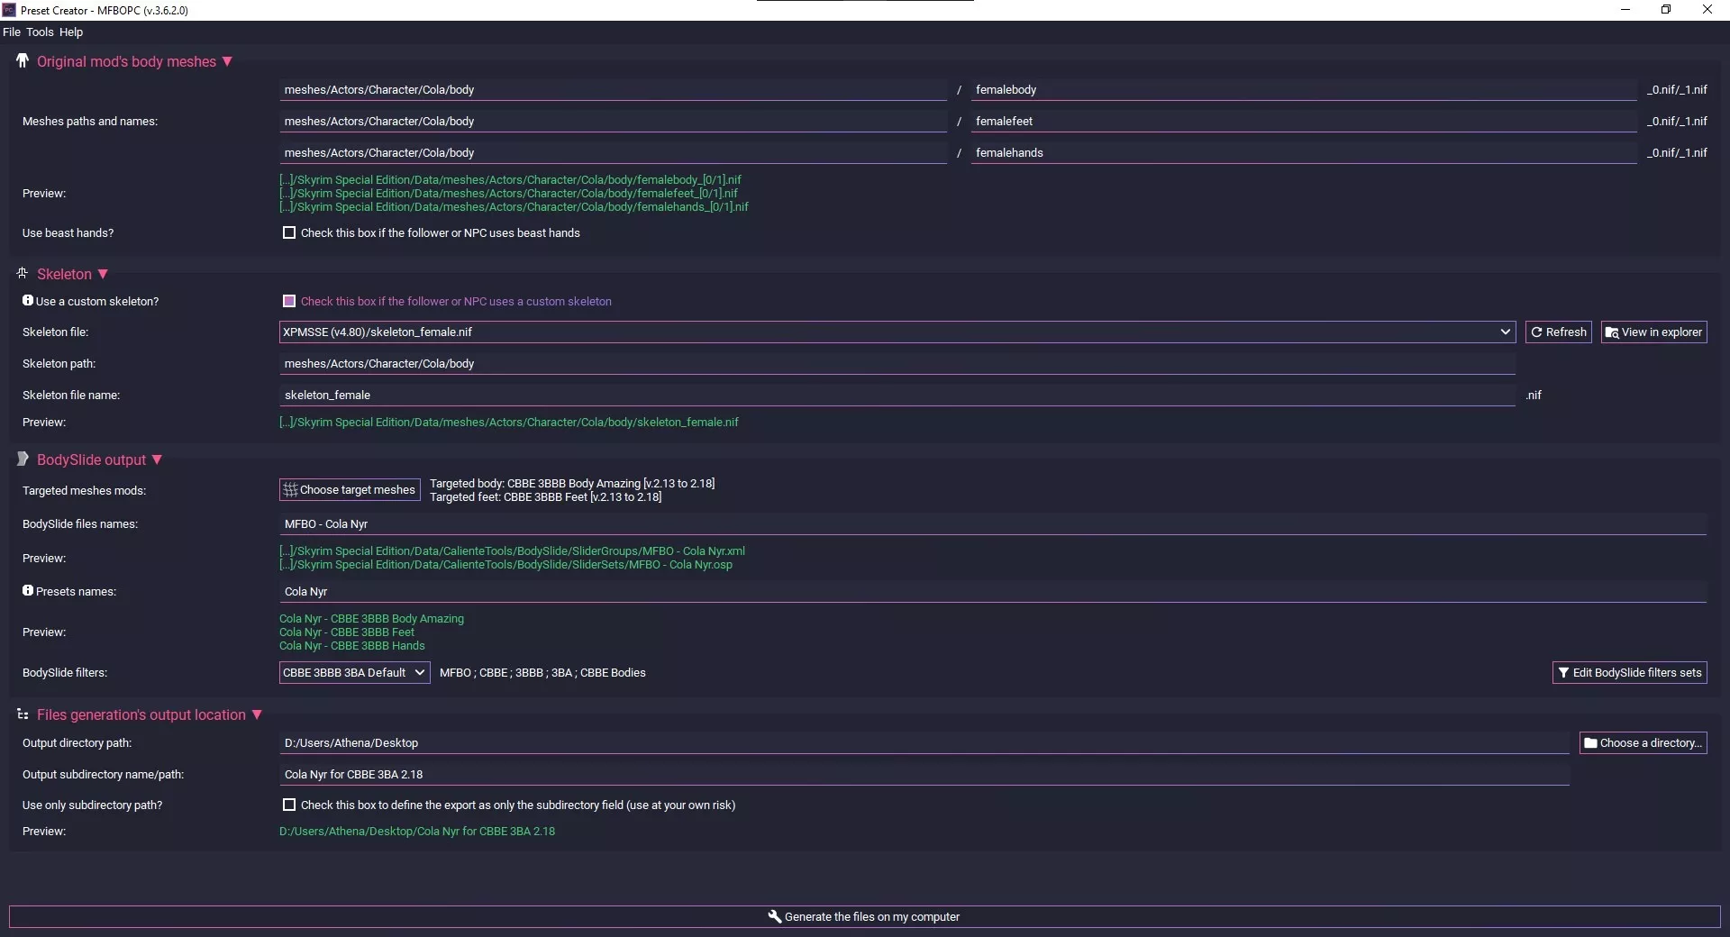
Task: Refresh the skeleton file list
Action: (1559, 332)
